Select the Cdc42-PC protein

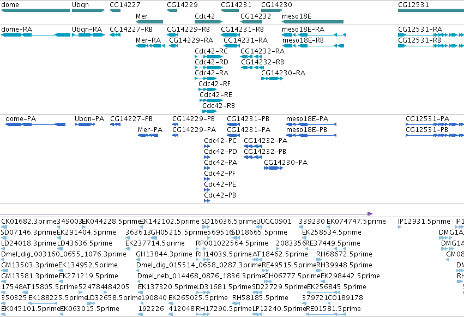[207, 146]
